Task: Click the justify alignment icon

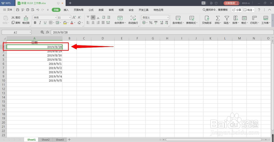Action: 103,23
